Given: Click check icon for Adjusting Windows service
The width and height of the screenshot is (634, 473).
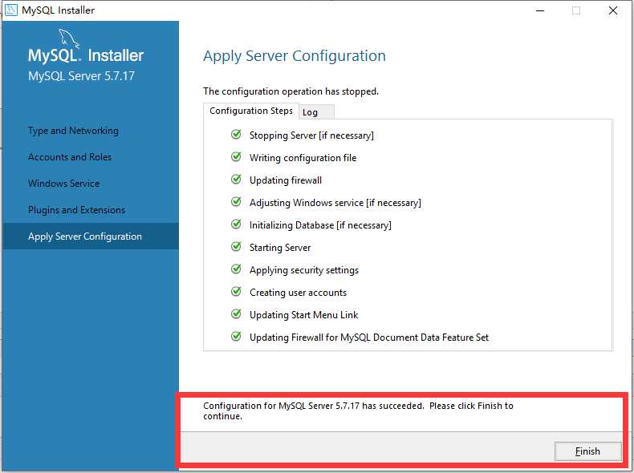Looking at the screenshot, I should tap(236, 202).
